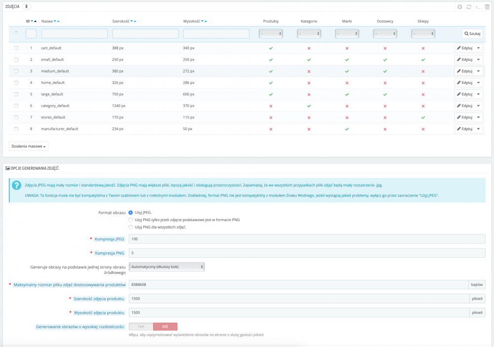Open the Sklepy filter dropdown menu
This screenshot has height=347, width=494.
pos(423,34)
